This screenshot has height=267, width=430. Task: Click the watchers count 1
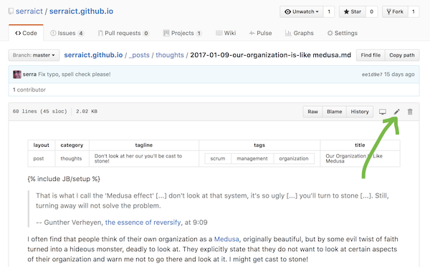pos(329,11)
